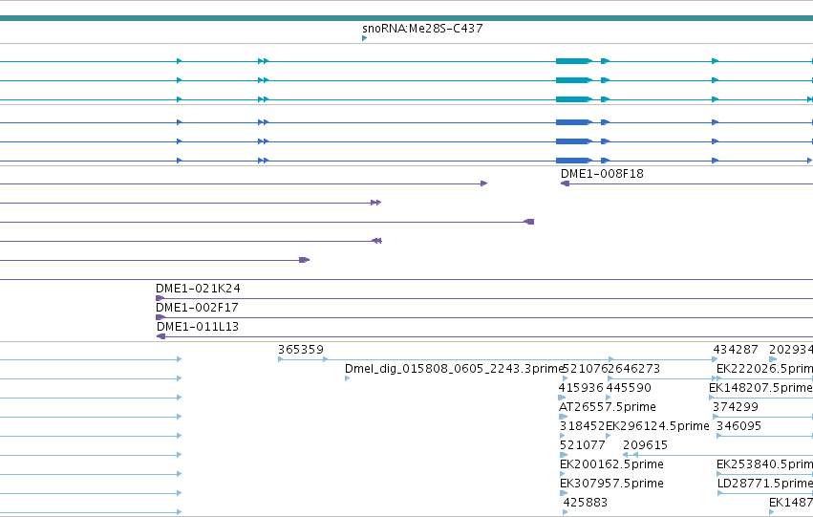The height and width of the screenshot is (517, 813).
Task: Select the EK148207.5prime EST label
Action: (760, 388)
